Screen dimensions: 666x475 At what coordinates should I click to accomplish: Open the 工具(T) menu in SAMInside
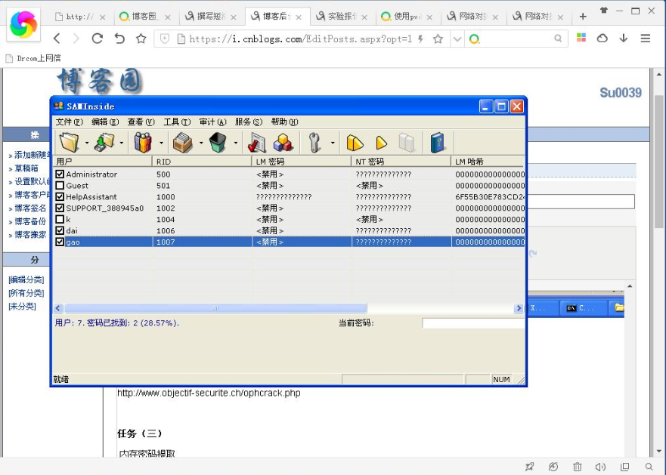[x=177, y=122]
